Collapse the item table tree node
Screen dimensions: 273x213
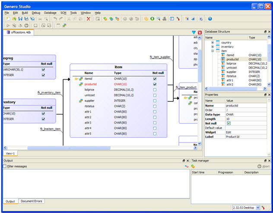tap(213, 51)
